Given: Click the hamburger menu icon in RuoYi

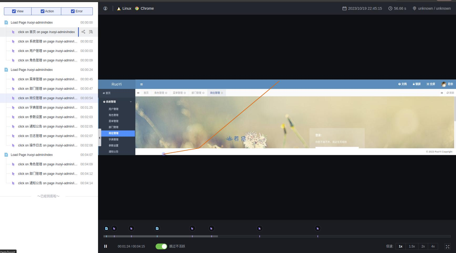Looking at the screenshot, I should [141, 85].
